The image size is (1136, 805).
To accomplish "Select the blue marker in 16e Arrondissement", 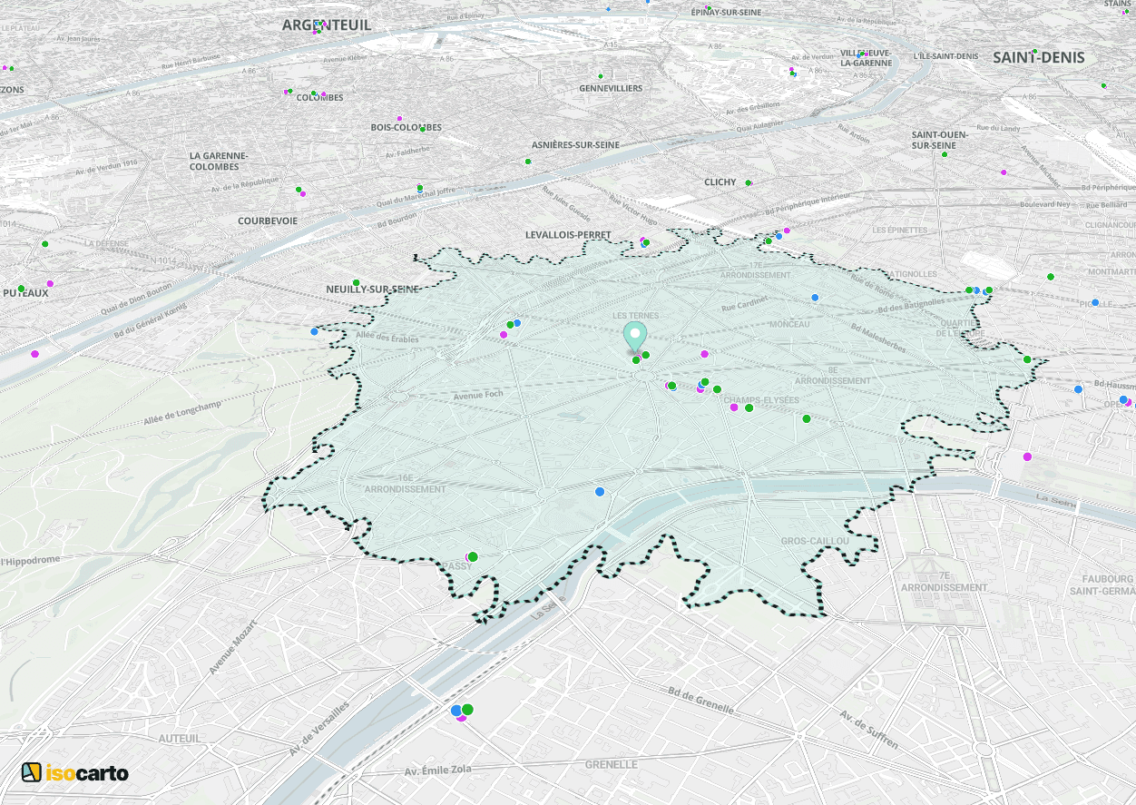I will (598, 491).
